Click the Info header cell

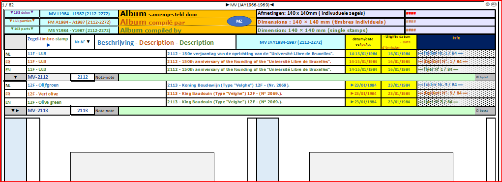tap(456, 42)
